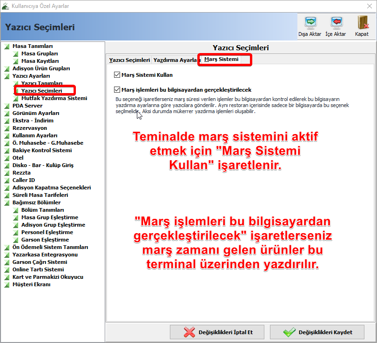The image size is (377, 343).
Task: Toggle Marş işlemleri bu bilgisayardan gerçekleştirilecek checkbox
Action: coord(117,90)
